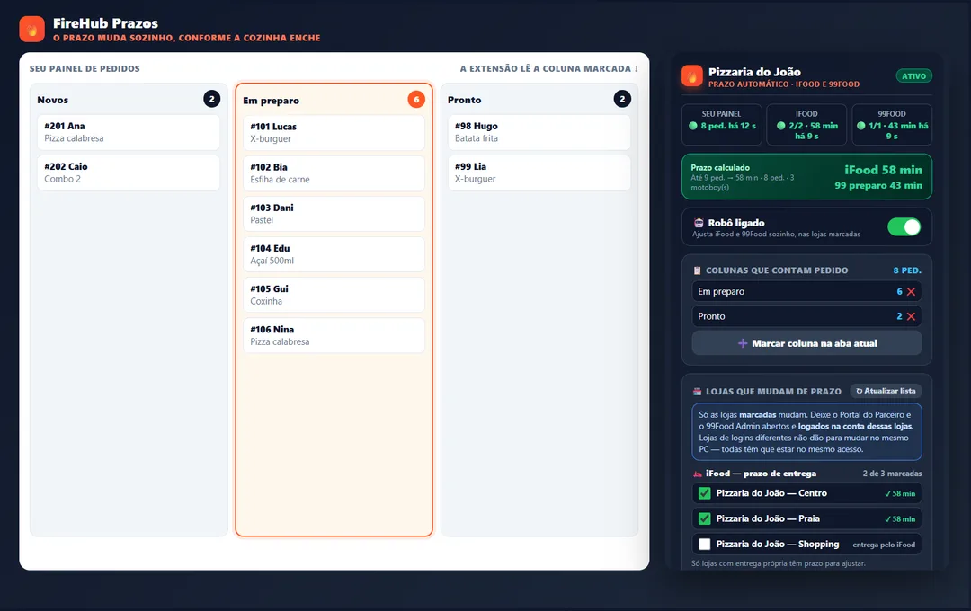Viewport: 971px width, 611px height.
Task: Click the SEU PAINEL DE PEDIDOS heading
Action: coord(85,68)
